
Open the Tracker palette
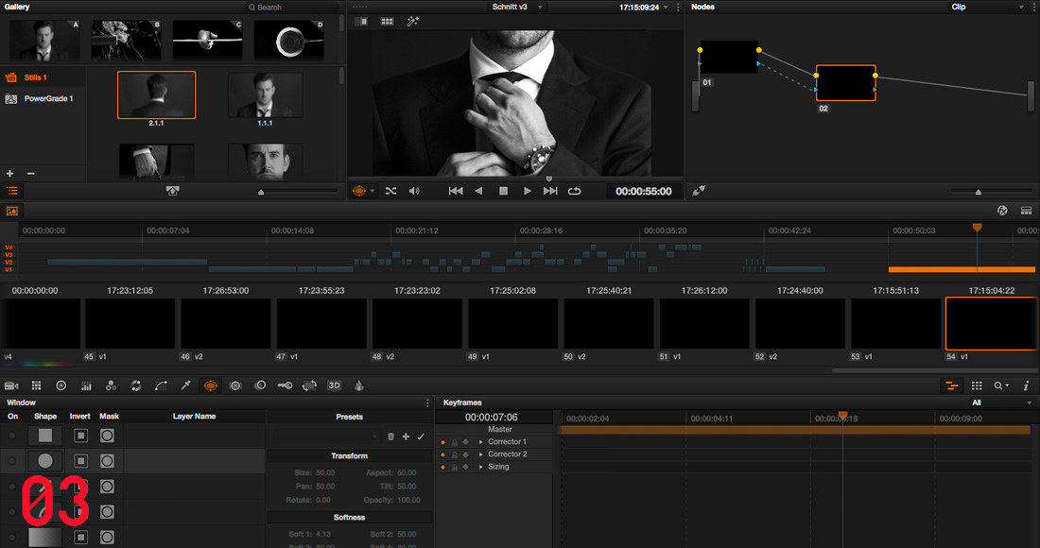pyautogui.click(x=235, y=385)
